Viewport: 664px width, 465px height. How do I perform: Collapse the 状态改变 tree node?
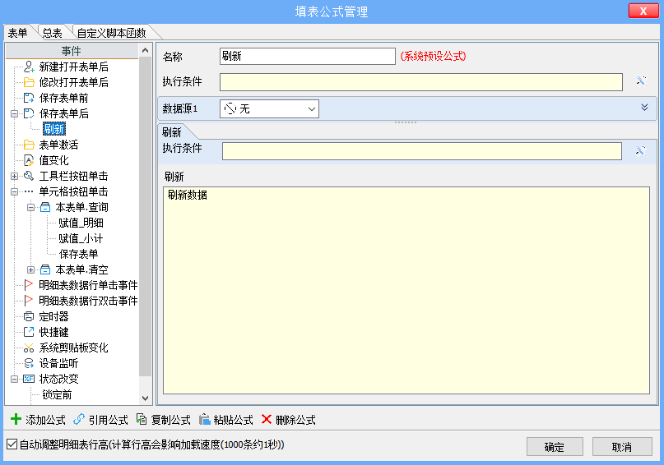tap(14, 380)
